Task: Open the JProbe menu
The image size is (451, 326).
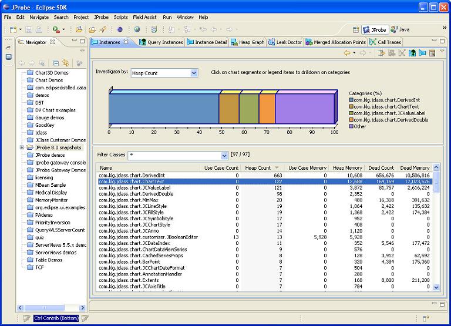Action: 101,17
